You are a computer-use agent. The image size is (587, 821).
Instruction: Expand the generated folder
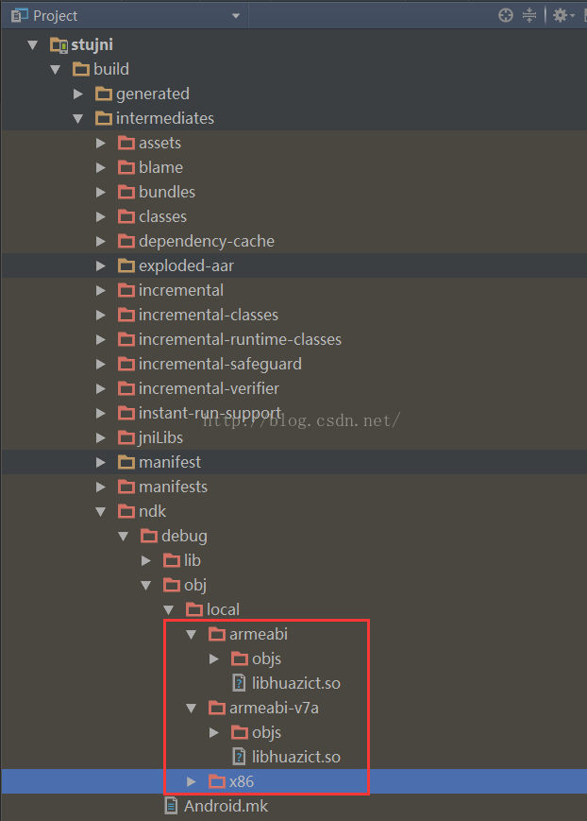tap(78, 94)
